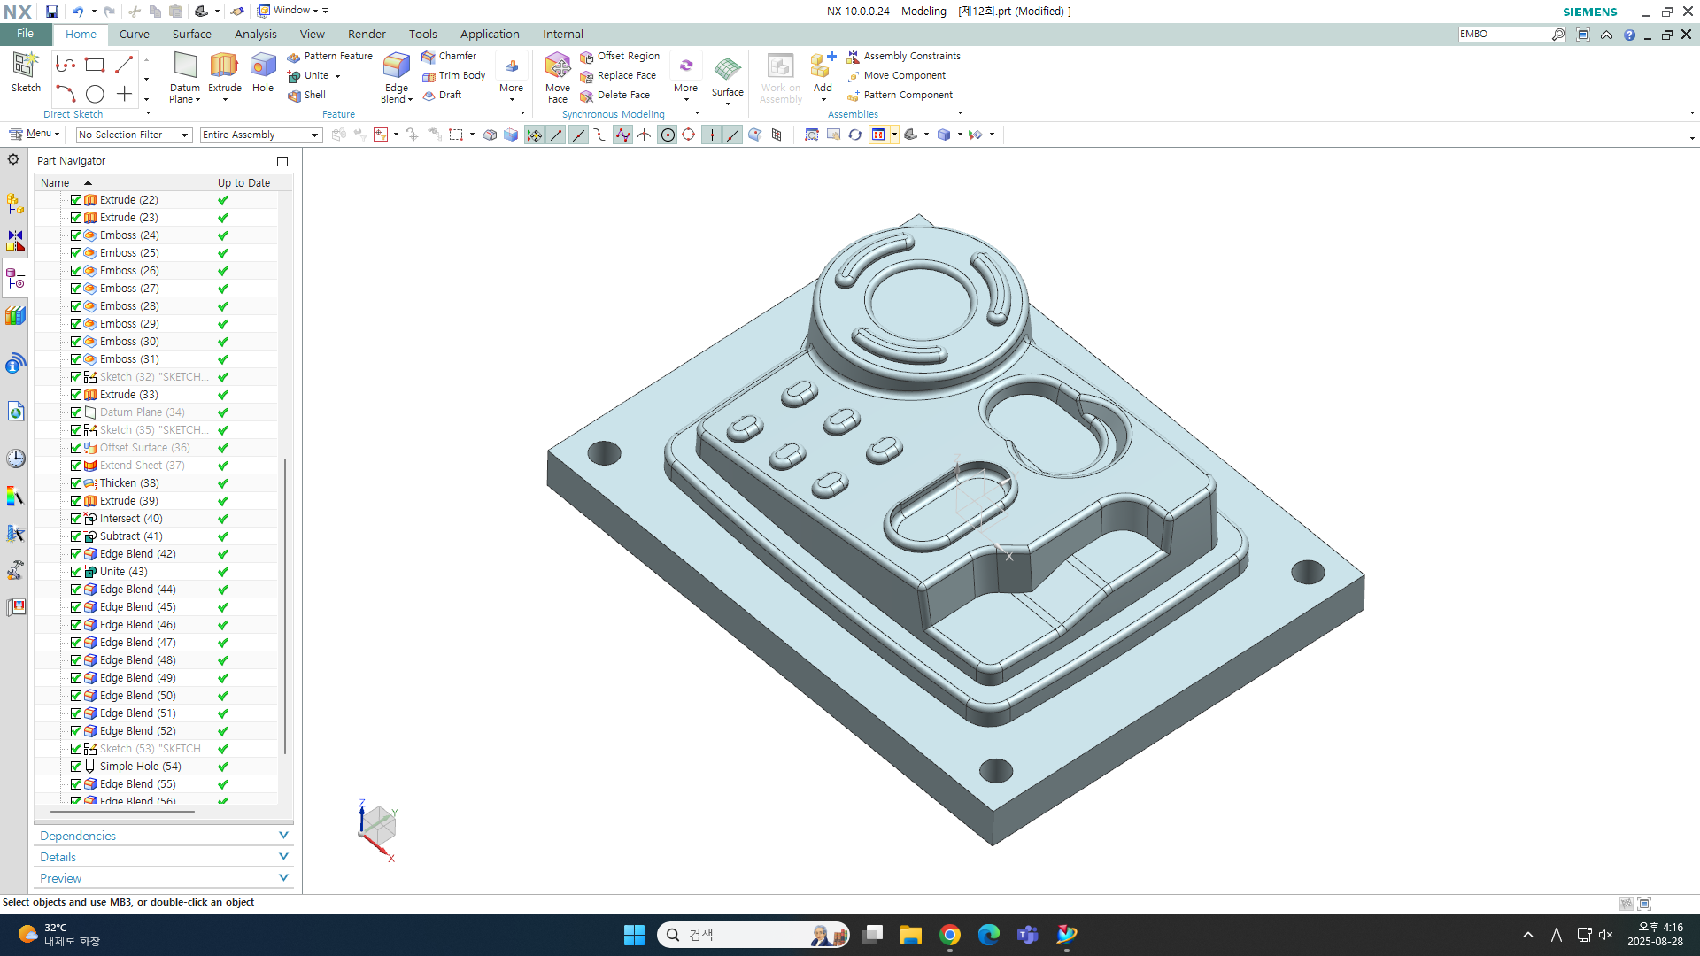Open the Entire Assembly scope dropdown
The height and width of the screenshot is (956, 1700).
click(260, 135)
